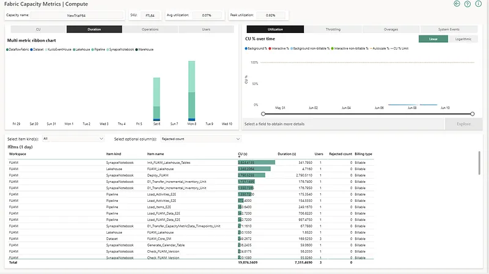Select Background non-billable % legend entry
Image resolution: width=489 pixels, height=274 pixels.
[x=310, y=48]
